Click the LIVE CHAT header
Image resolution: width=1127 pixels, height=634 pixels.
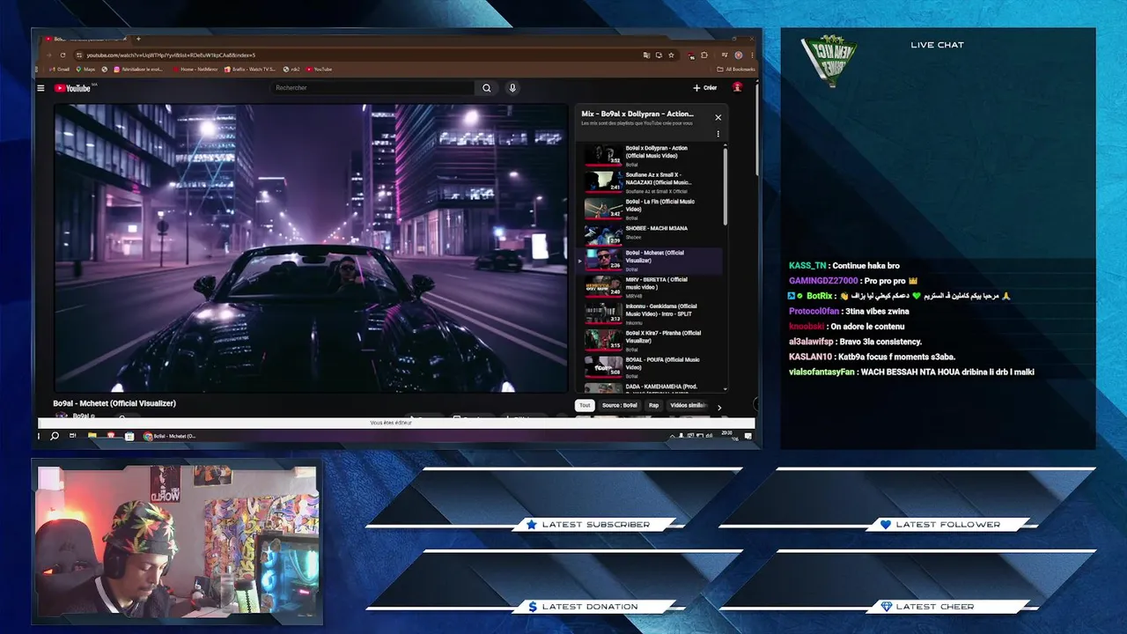[x=937, y=45]
